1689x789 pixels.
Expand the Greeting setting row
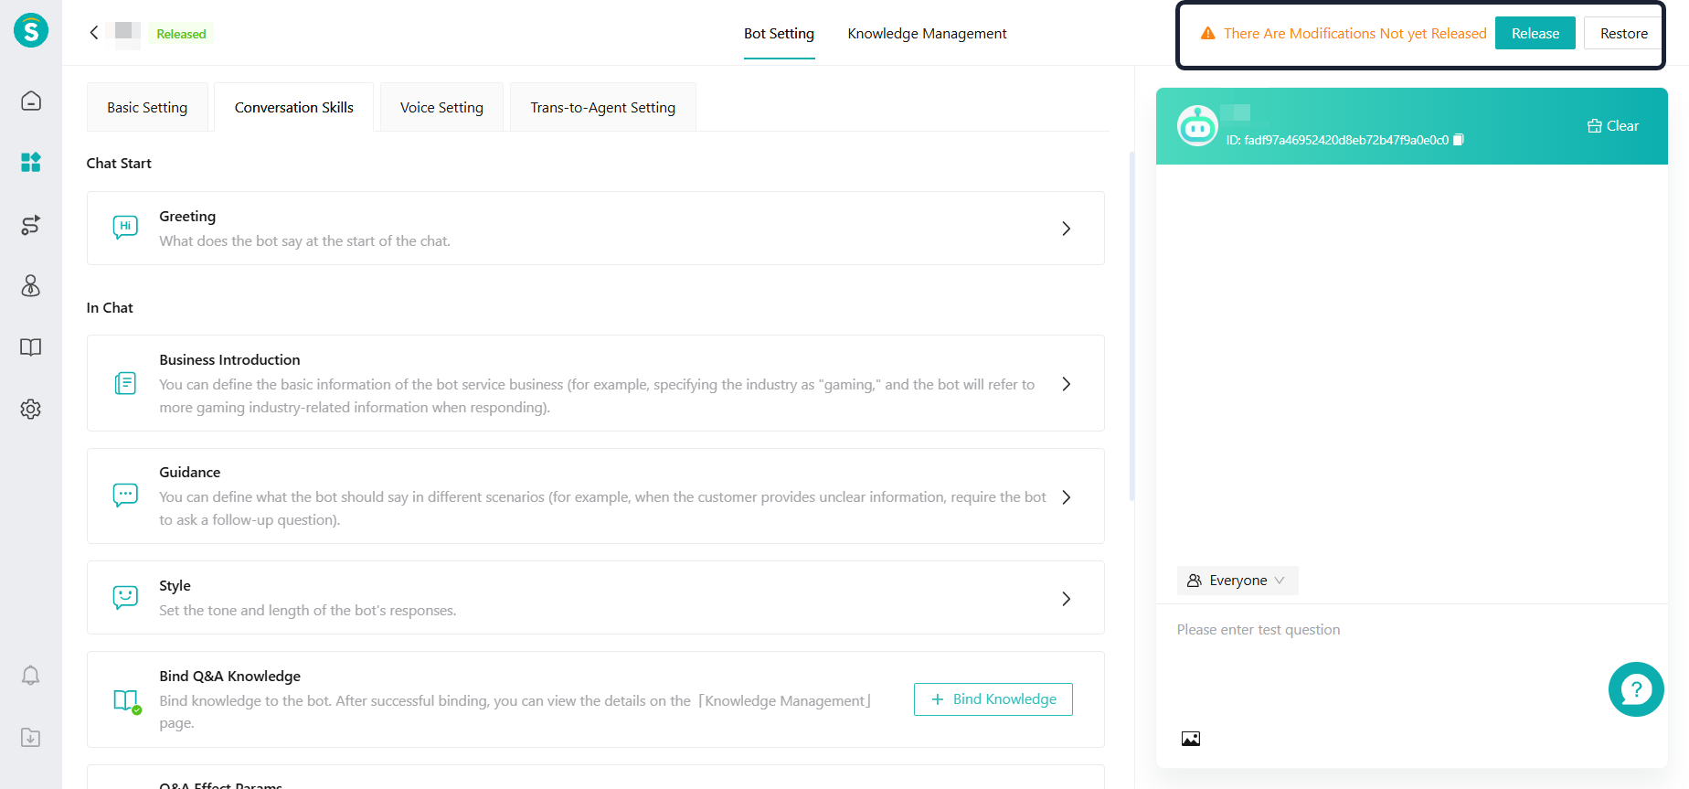point(1066,229)
